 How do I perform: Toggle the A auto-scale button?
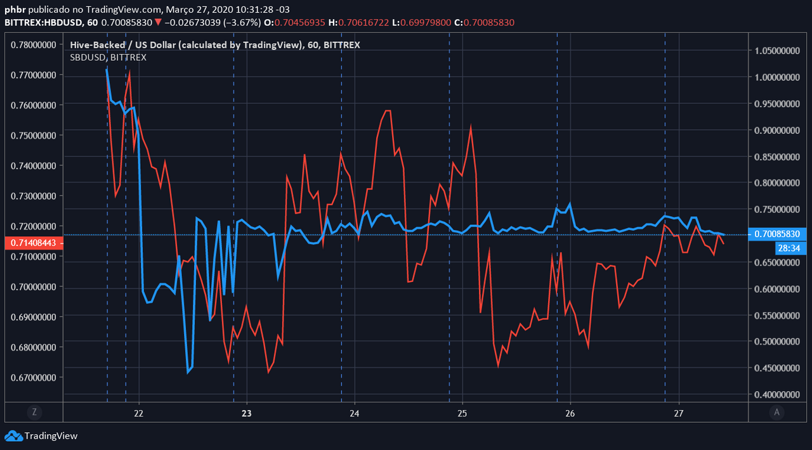[776, 412]
